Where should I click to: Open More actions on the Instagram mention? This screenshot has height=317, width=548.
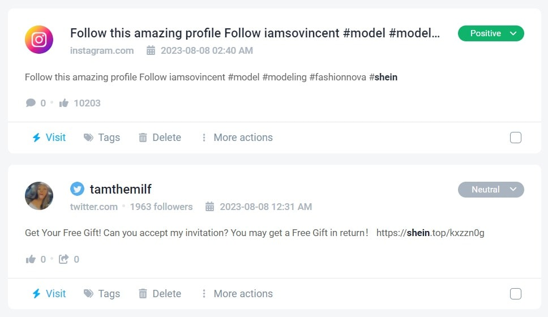pos(237,138)
